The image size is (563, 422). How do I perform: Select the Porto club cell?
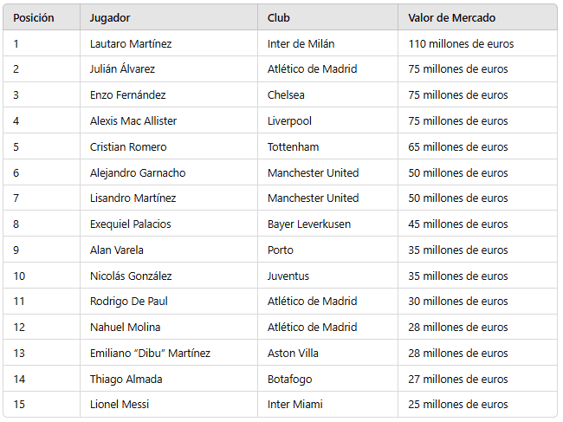pyautogui.click(x=281, y=250)
